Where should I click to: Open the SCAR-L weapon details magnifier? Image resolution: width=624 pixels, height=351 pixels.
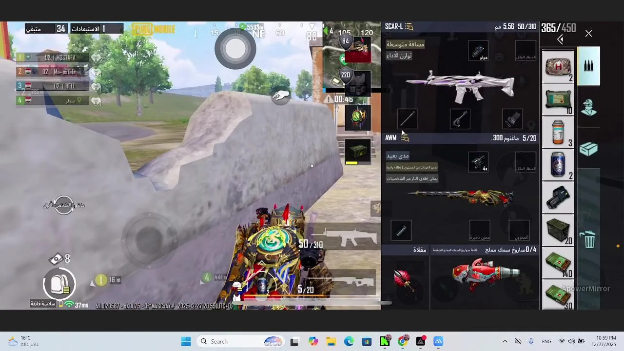point(409,27)
